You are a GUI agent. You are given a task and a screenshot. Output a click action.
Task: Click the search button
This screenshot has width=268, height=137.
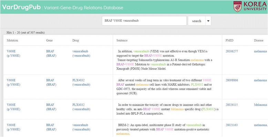(x=197, y=21)
